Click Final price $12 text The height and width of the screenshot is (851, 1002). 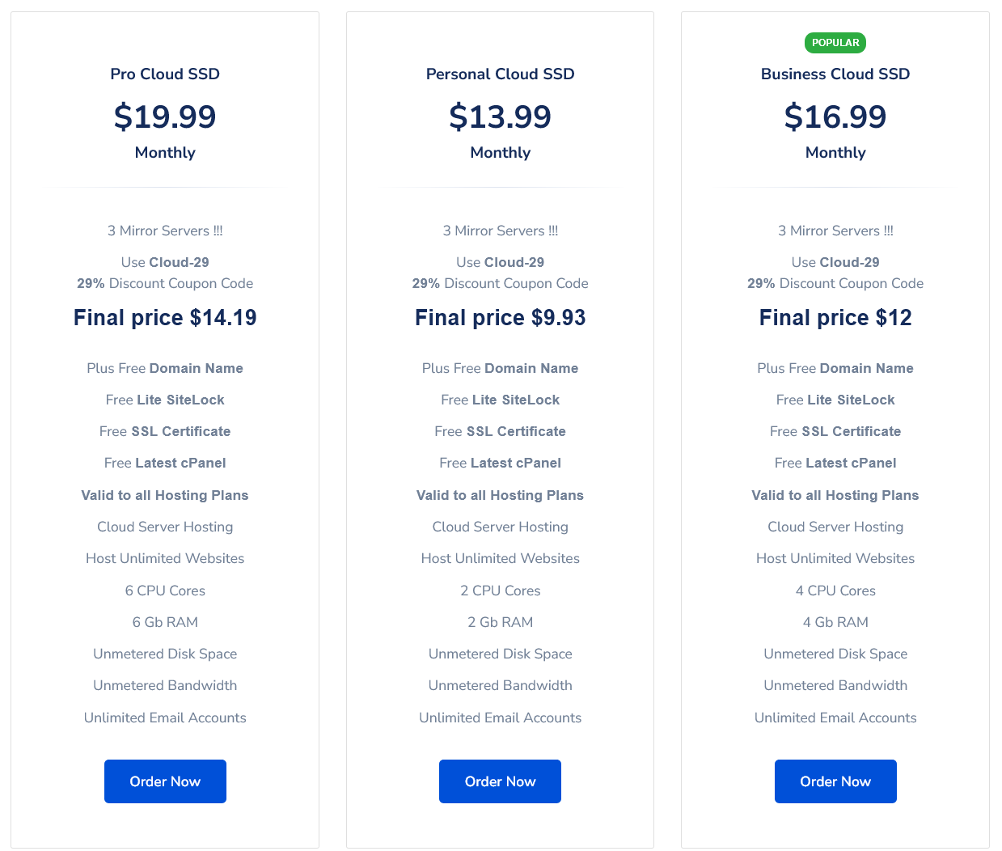pyautogui.click(x=835, y=318)
